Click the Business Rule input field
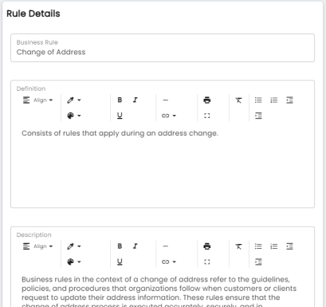Viewport: 326px width, 307px height. 163,48
